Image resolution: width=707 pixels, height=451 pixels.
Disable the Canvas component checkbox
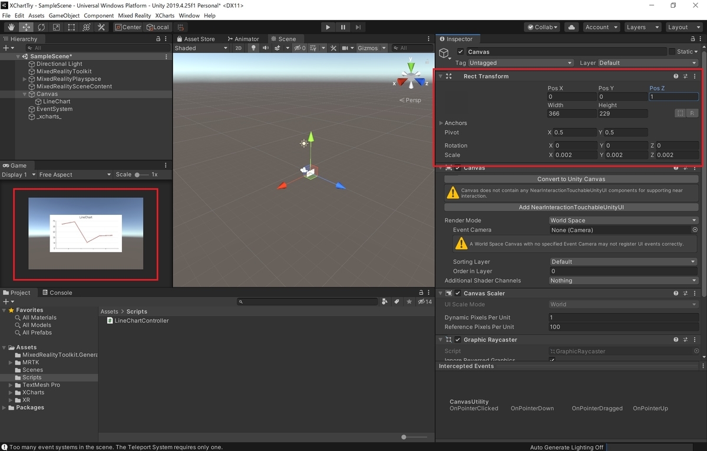click(x=457, y=168)
